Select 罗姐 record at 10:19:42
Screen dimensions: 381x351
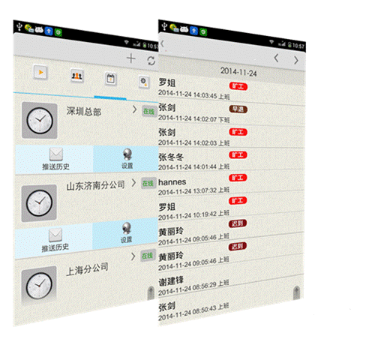tap(231, 206)
